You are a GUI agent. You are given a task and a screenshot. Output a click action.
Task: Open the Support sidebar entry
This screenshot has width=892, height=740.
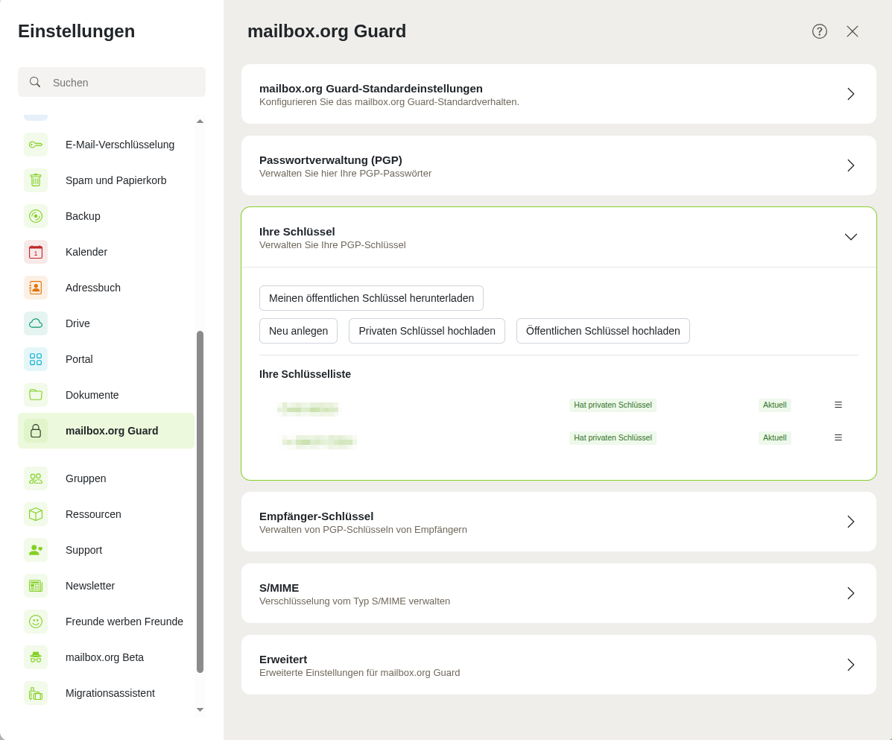coord(107,551)
